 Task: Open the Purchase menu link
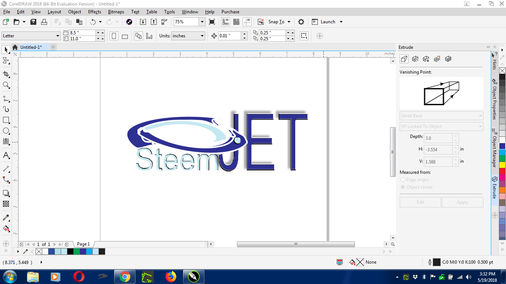(x=230, y=12)
